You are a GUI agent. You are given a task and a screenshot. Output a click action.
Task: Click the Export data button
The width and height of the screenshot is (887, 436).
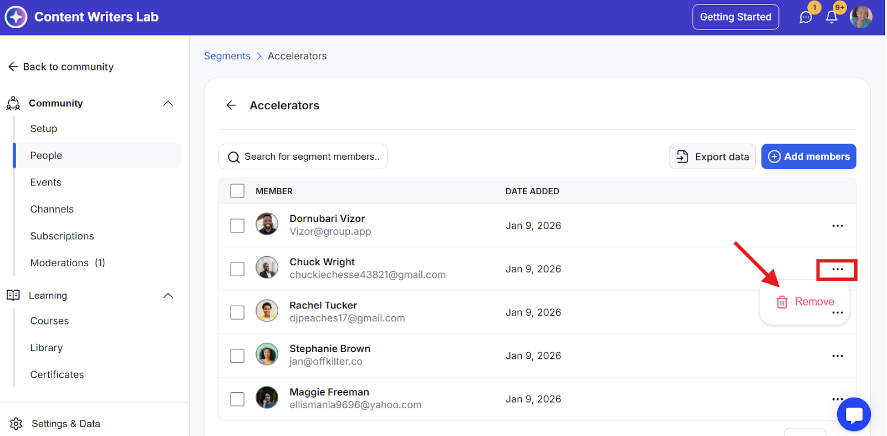click(x=712, y=157)
